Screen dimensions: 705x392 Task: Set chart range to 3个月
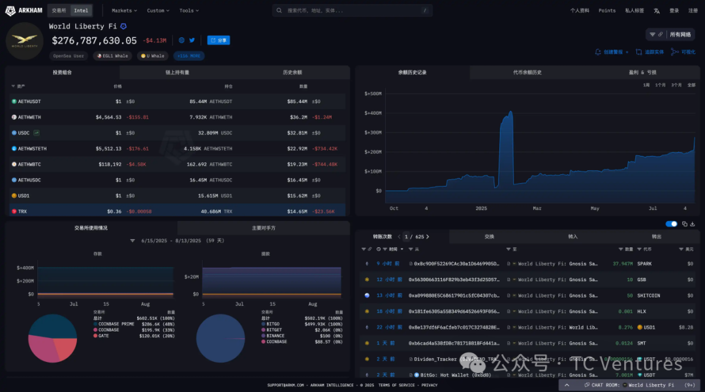click(676, 85)
